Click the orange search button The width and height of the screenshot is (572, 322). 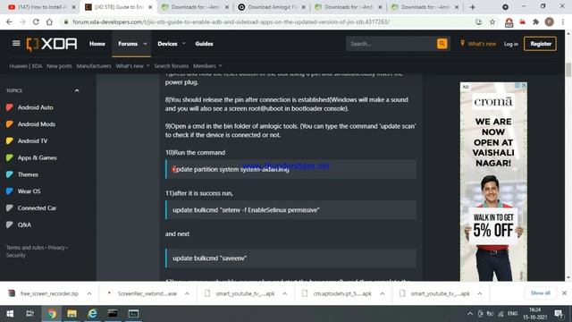[442, 44]
